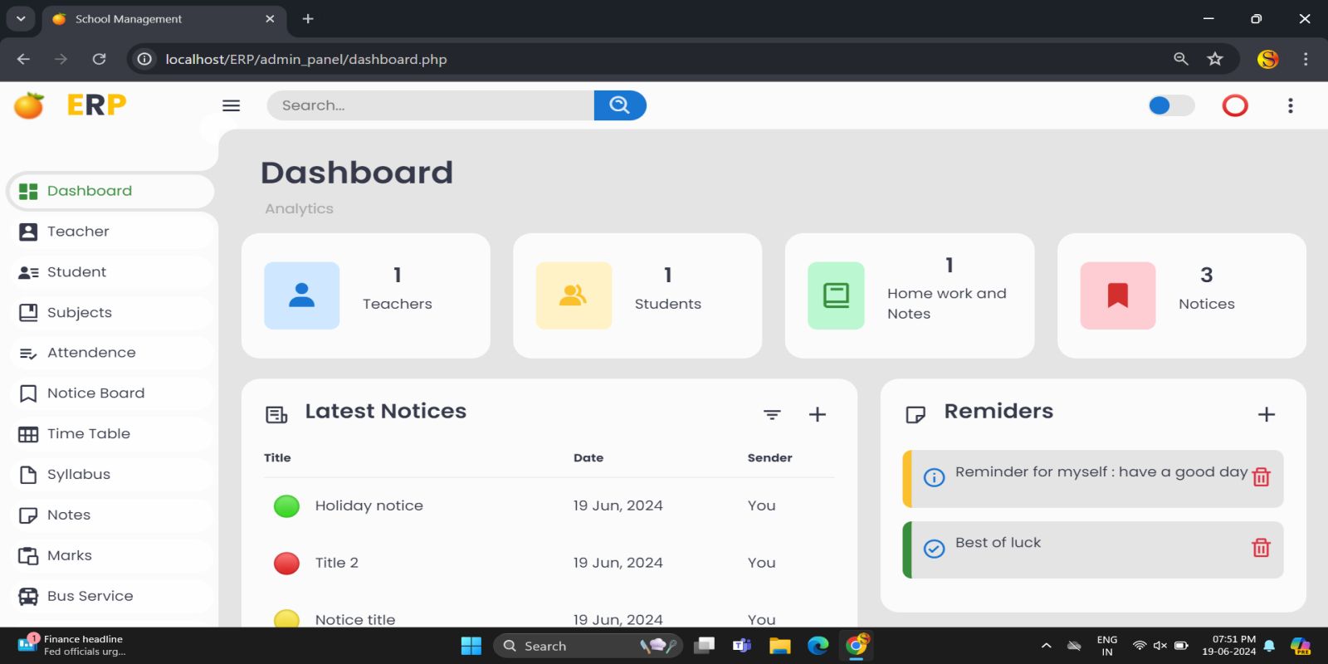Screen dimensions: 1328x664
Task: Open the Latest Notices filter
Action: (x=772, y=414)
